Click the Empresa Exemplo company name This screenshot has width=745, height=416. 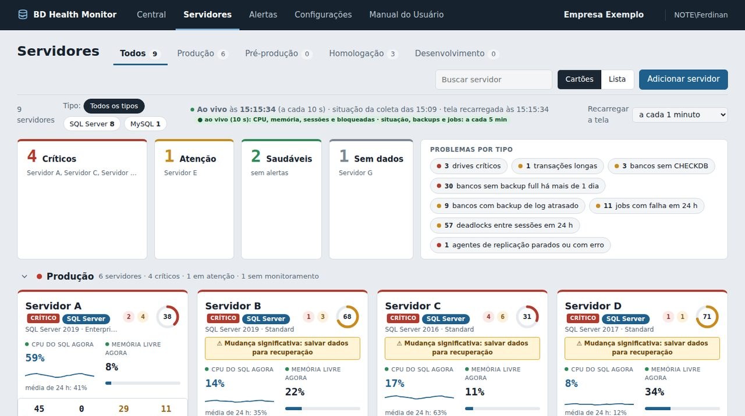(x=604, y=15)
